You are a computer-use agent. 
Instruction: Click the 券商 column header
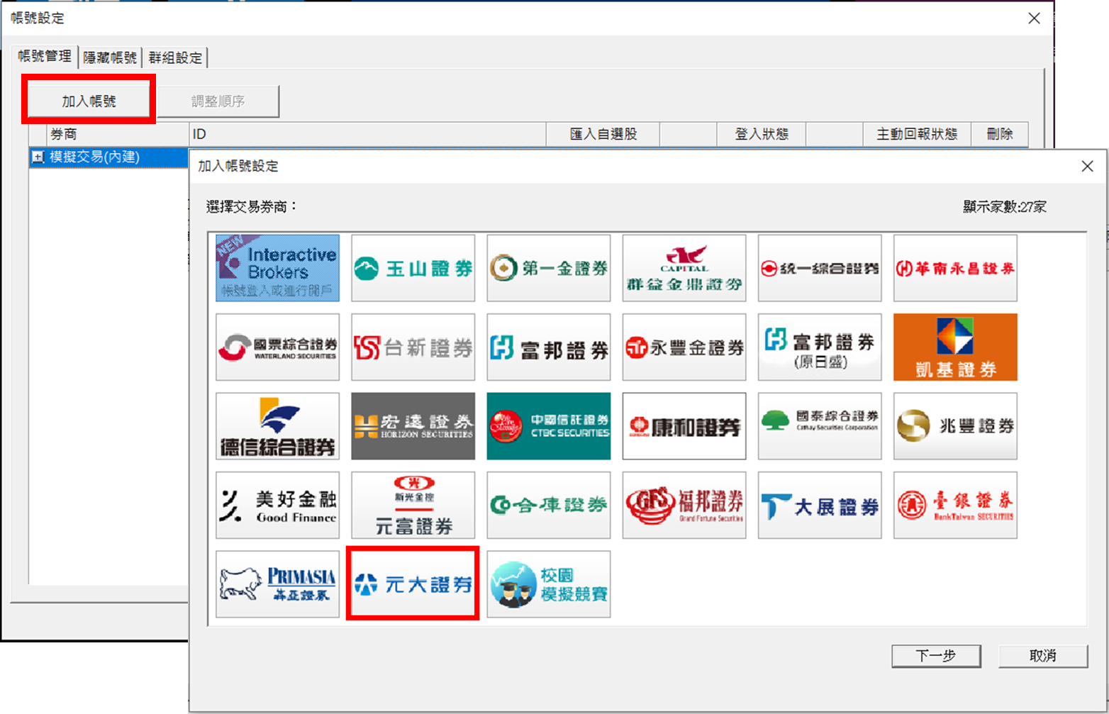pos(118,134)
